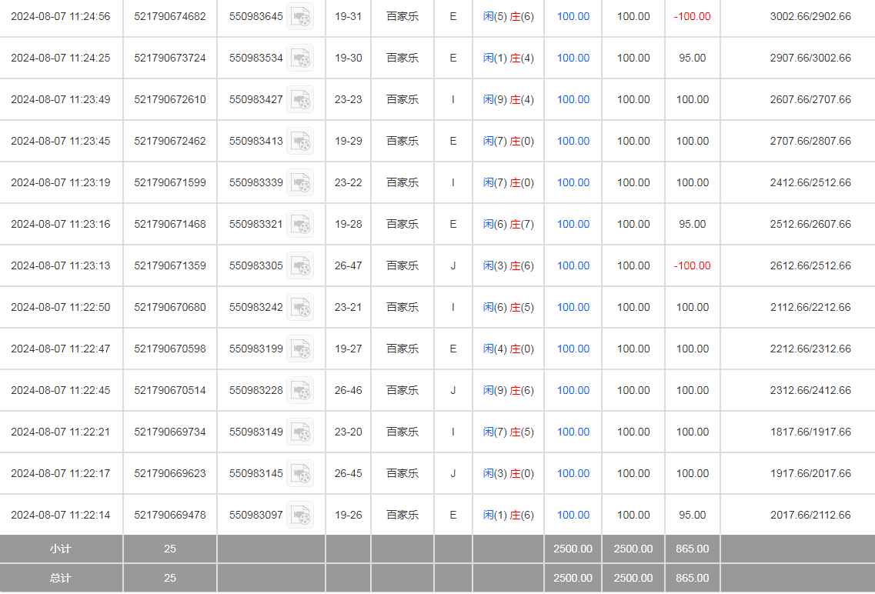Click replay camera icon next to 550983413

(x=300, y=142)
